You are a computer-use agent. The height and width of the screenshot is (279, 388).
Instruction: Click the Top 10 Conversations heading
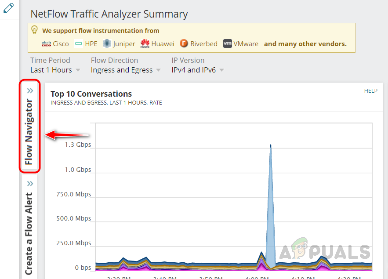click(x=91, y=94)
